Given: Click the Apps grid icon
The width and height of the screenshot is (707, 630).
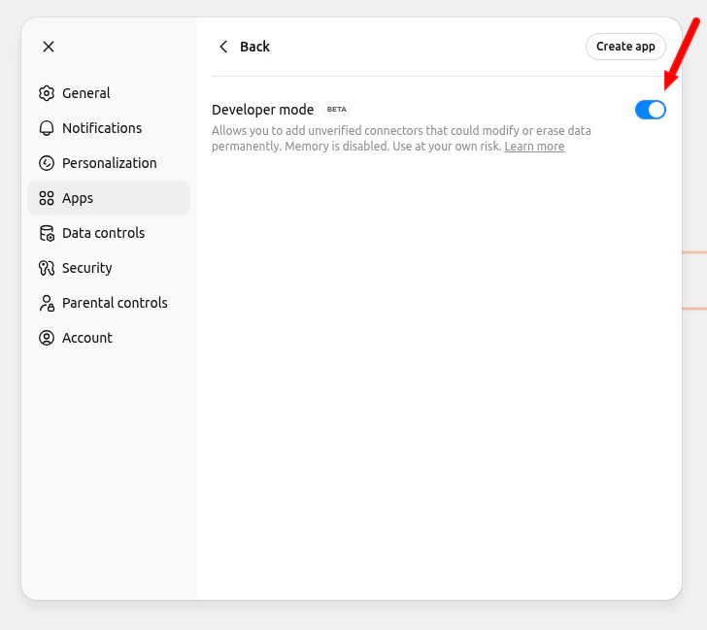Looking at the screenshot, I should click(x=47, y=198).
